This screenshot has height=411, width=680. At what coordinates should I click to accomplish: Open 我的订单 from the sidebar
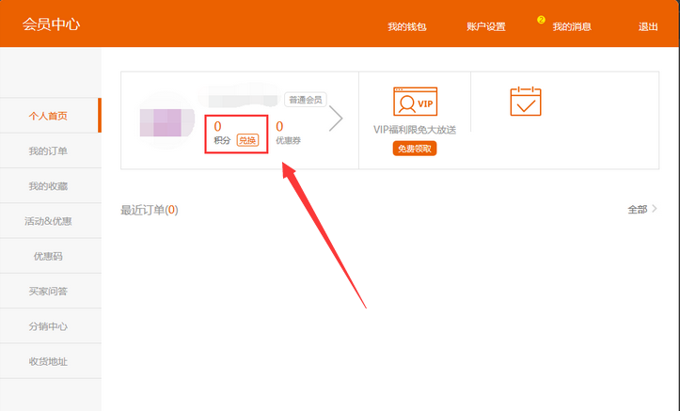point(48,150)
